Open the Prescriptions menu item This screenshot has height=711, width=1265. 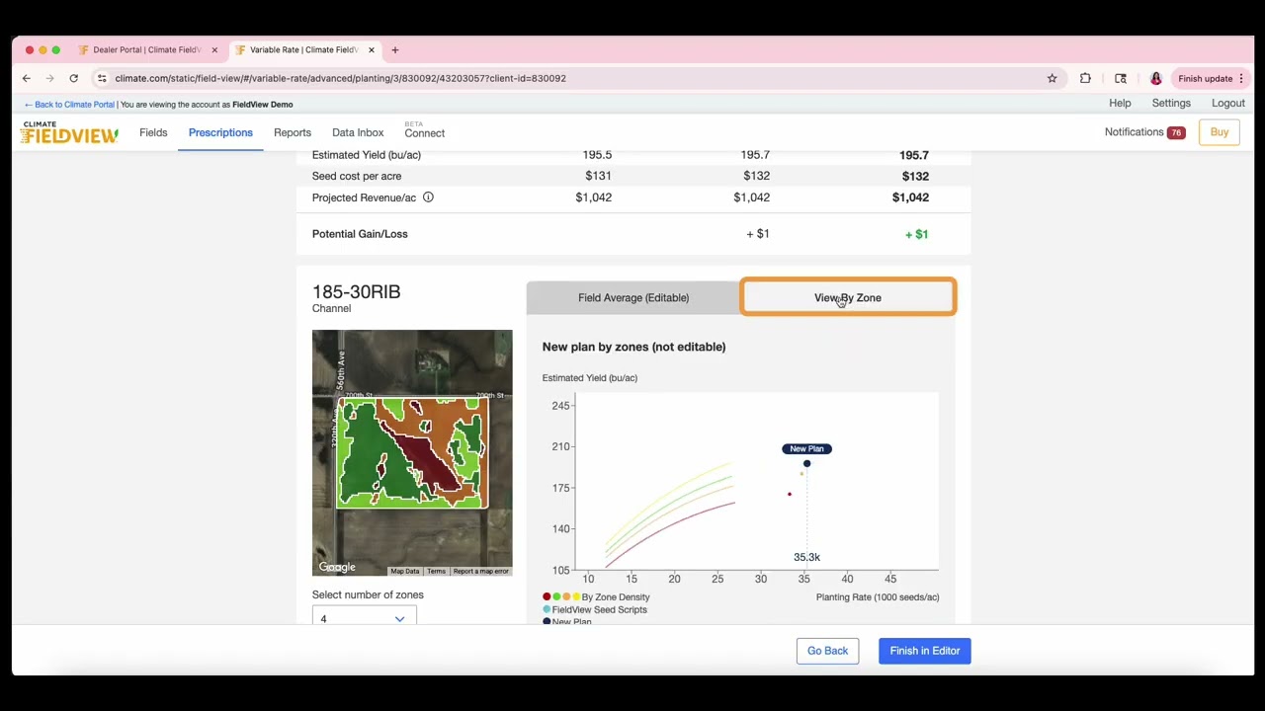click(220, 132)
